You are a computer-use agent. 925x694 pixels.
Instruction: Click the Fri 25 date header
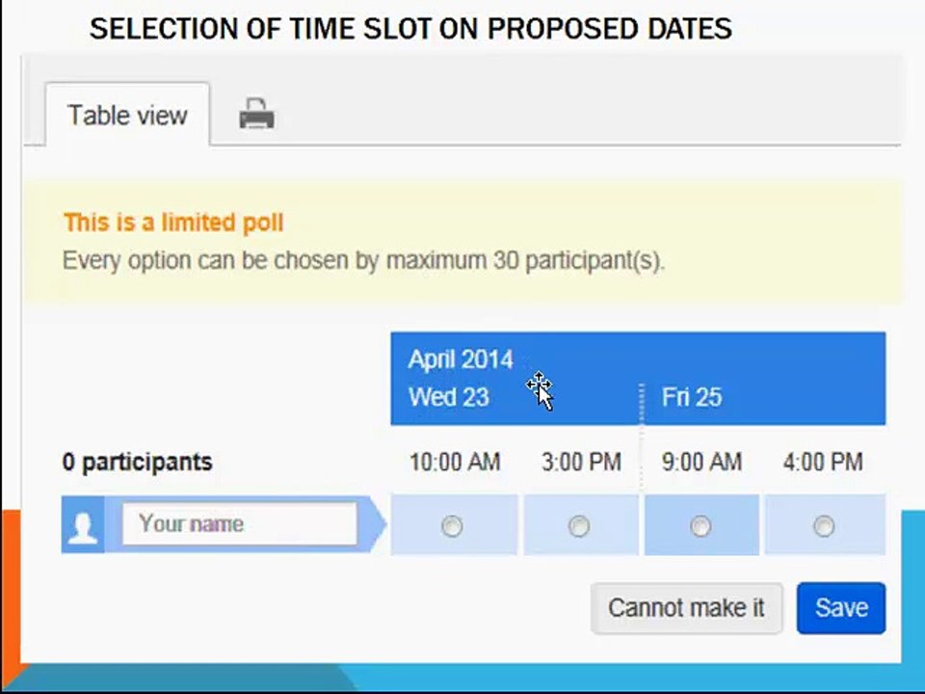pyautogui.click(x=692, y=397)
